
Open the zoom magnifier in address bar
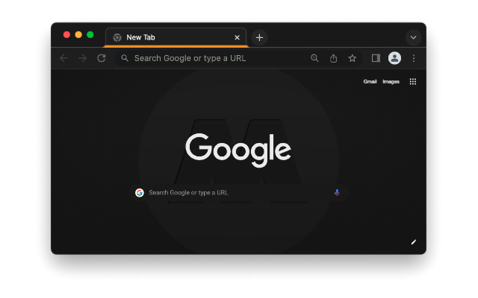[x=314, y=58]
